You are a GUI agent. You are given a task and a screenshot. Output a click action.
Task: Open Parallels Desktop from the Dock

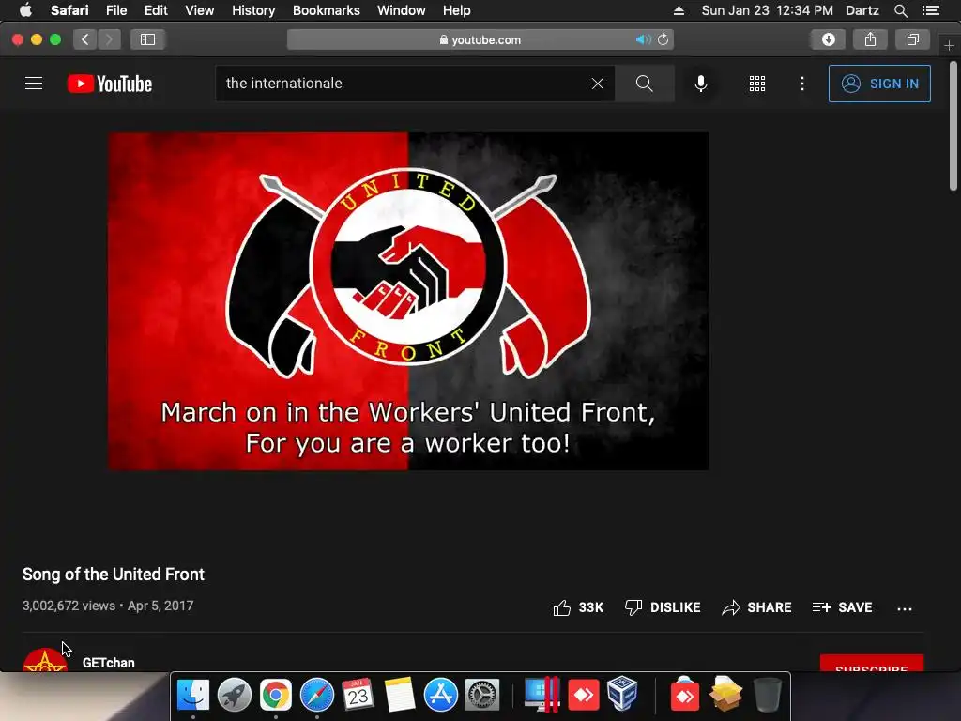coord(542,695)
